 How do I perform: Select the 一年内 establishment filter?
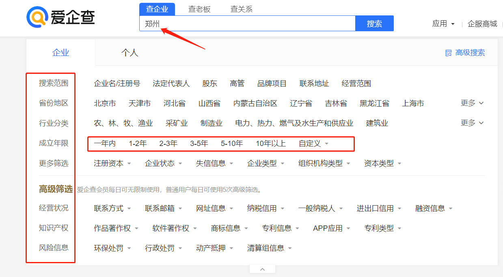[x=105, y=144]
